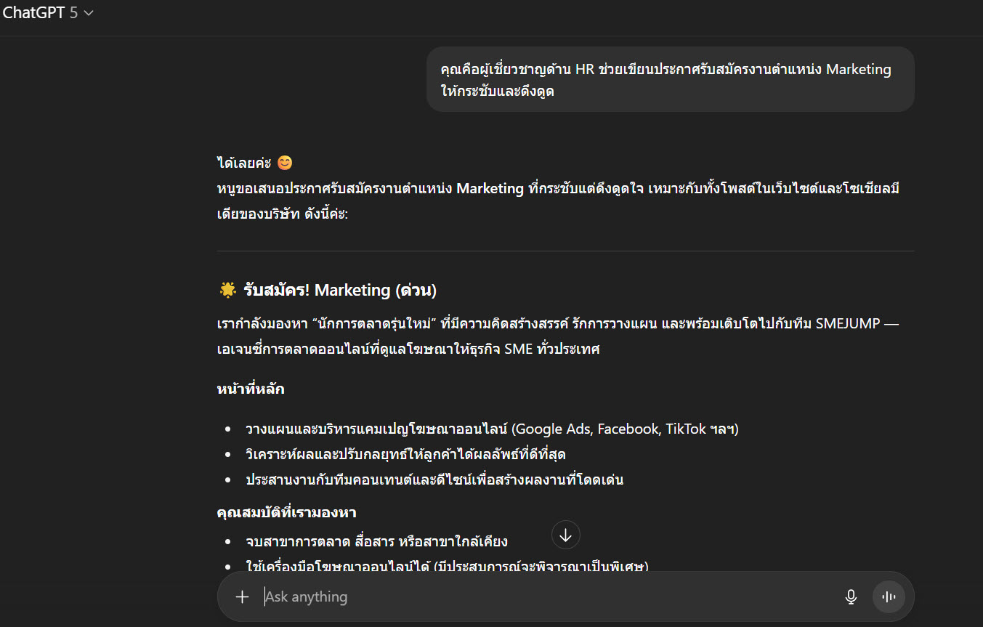Click the bullet starting with ใช้เครื่องมือโฆษณาออนไลน์
Image resolution: width=983 pixels, height=627 pixels.
pyautogui.click(x=446, y=566)
